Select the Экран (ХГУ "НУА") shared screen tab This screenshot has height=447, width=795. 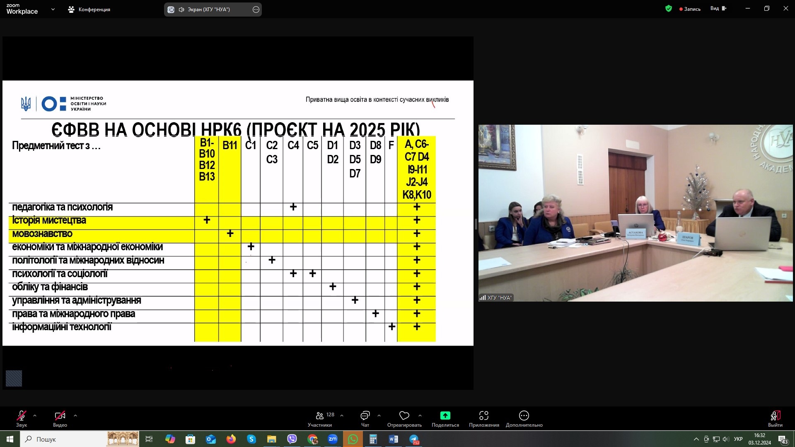[213, 9]
